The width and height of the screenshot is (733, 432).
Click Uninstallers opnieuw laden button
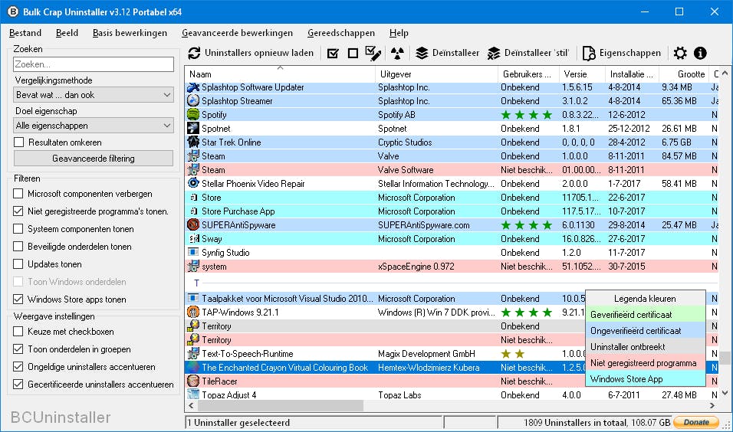tap(251, 54)
